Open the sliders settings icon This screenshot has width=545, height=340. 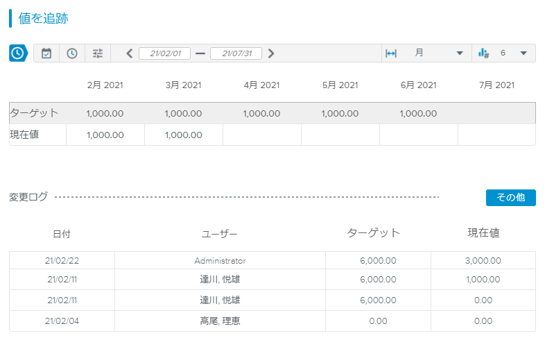pyautogui.click(x=98, y=53)
